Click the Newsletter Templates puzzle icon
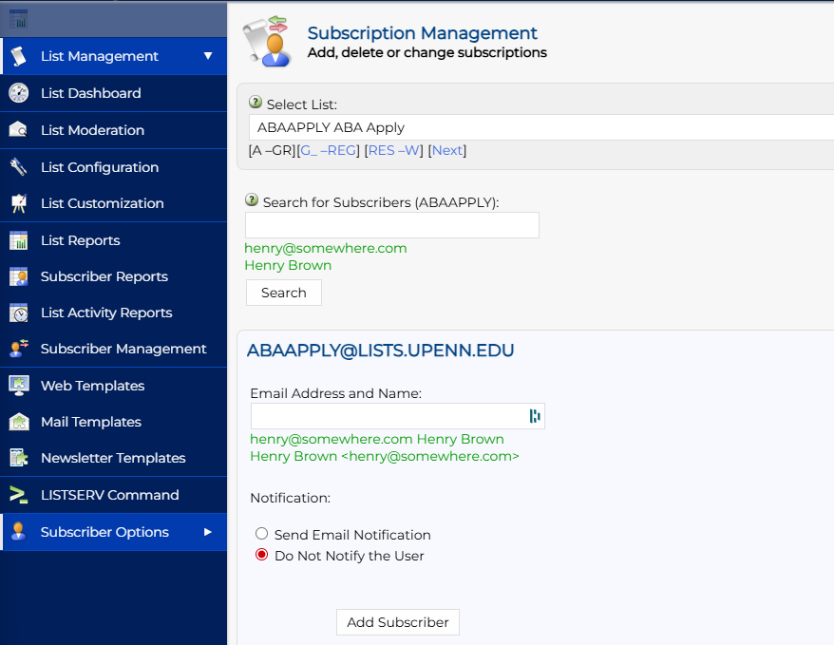The width and height of the screenshot is (834, 645). coord(19,458)
